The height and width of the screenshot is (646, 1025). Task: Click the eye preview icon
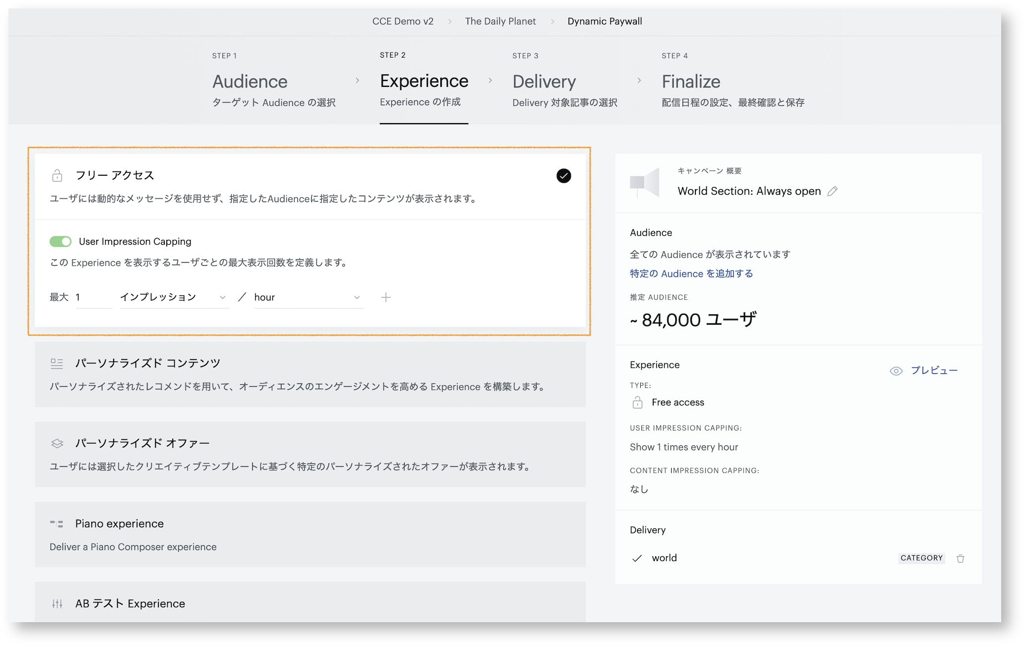click(896, 371)
